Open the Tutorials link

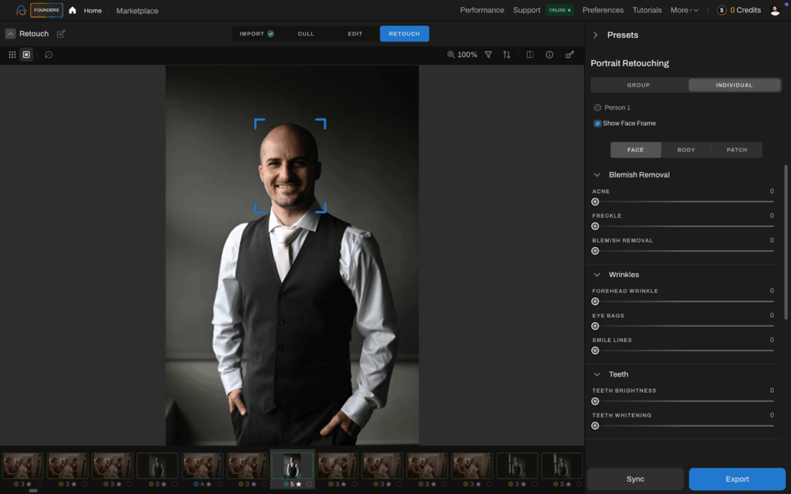pos(647,10)
